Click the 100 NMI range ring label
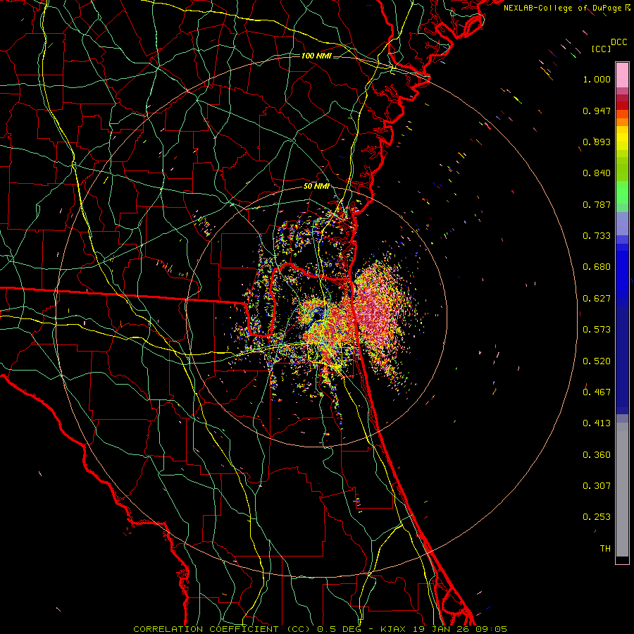634x634 pixels. (x=316, y=56)
